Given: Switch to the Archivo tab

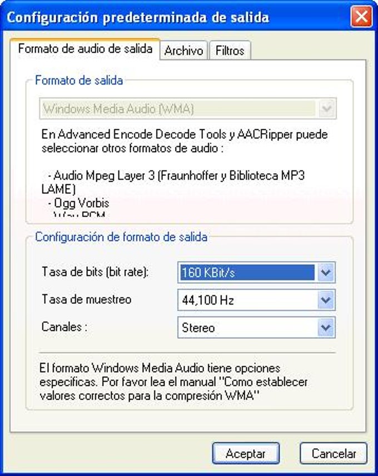Looking at the screenshot, I should pos(183,50).
